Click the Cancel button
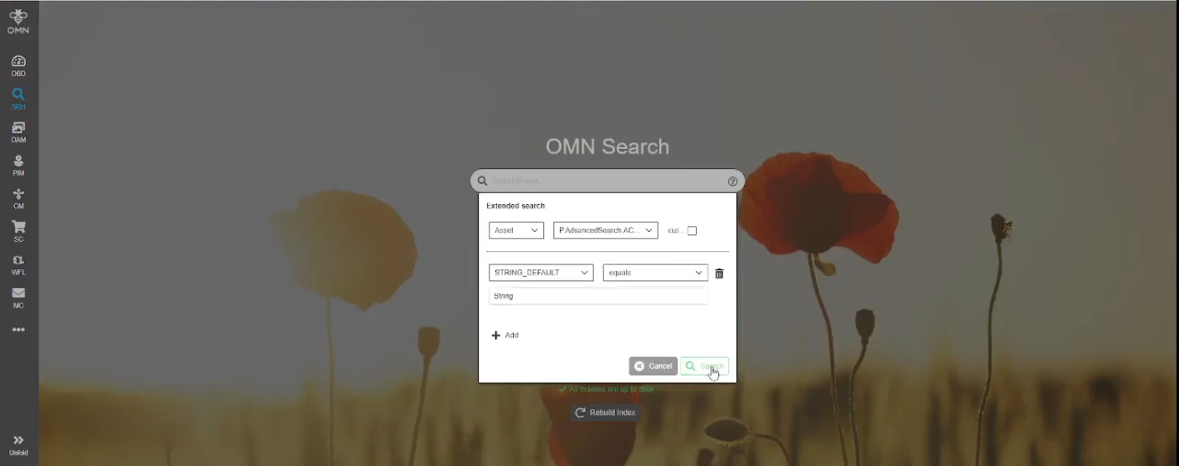 (x=654, y=366)
